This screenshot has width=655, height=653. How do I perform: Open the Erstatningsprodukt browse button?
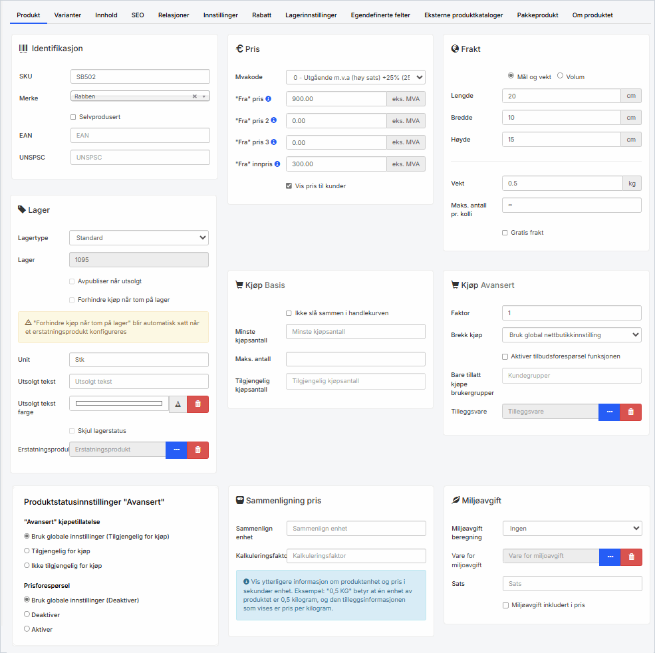(x=176, y=450)
